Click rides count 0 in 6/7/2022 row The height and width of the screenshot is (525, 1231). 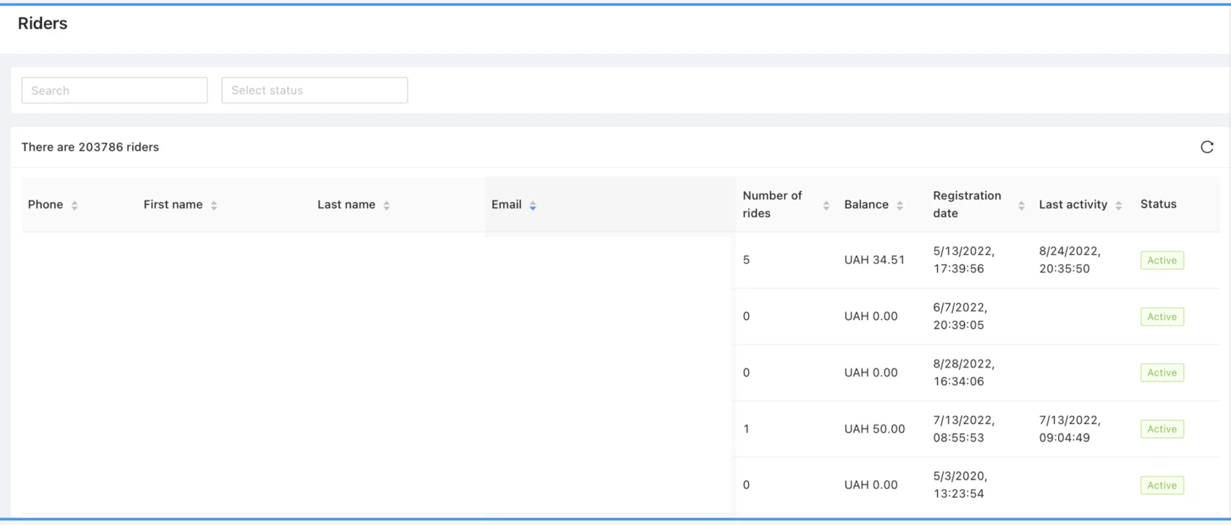click(x=746, y=316)
